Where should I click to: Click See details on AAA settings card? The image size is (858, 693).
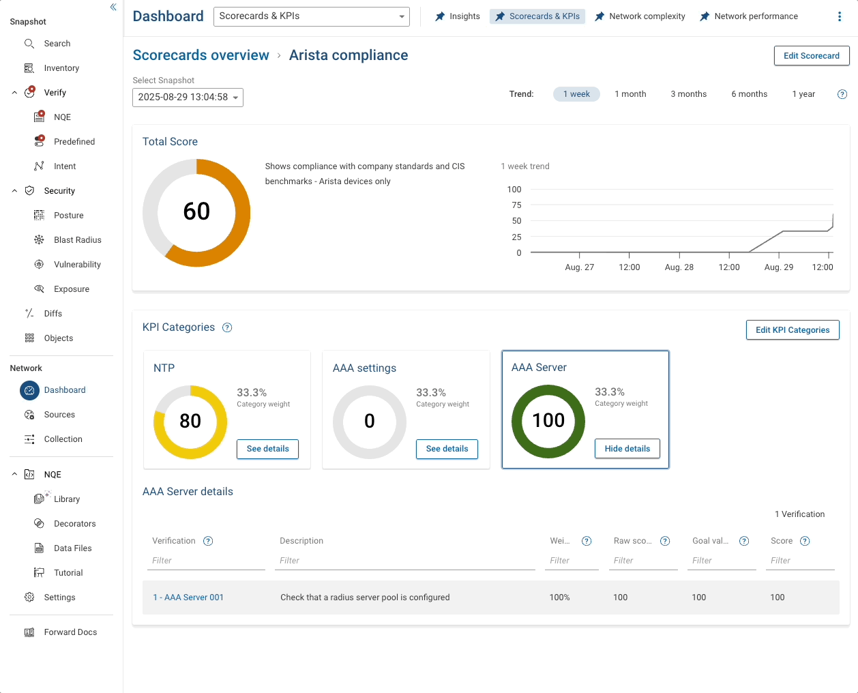tap(447, 449)
